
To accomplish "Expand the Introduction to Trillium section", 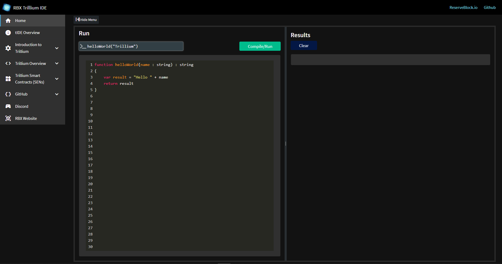I will click(57, 48).
